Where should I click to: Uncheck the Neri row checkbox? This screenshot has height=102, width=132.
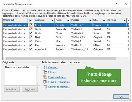point(31,37)
